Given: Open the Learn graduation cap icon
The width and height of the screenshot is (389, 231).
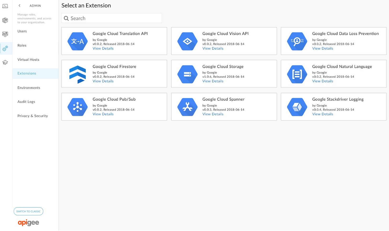Looking at the screenshot, I should point(5,63).
